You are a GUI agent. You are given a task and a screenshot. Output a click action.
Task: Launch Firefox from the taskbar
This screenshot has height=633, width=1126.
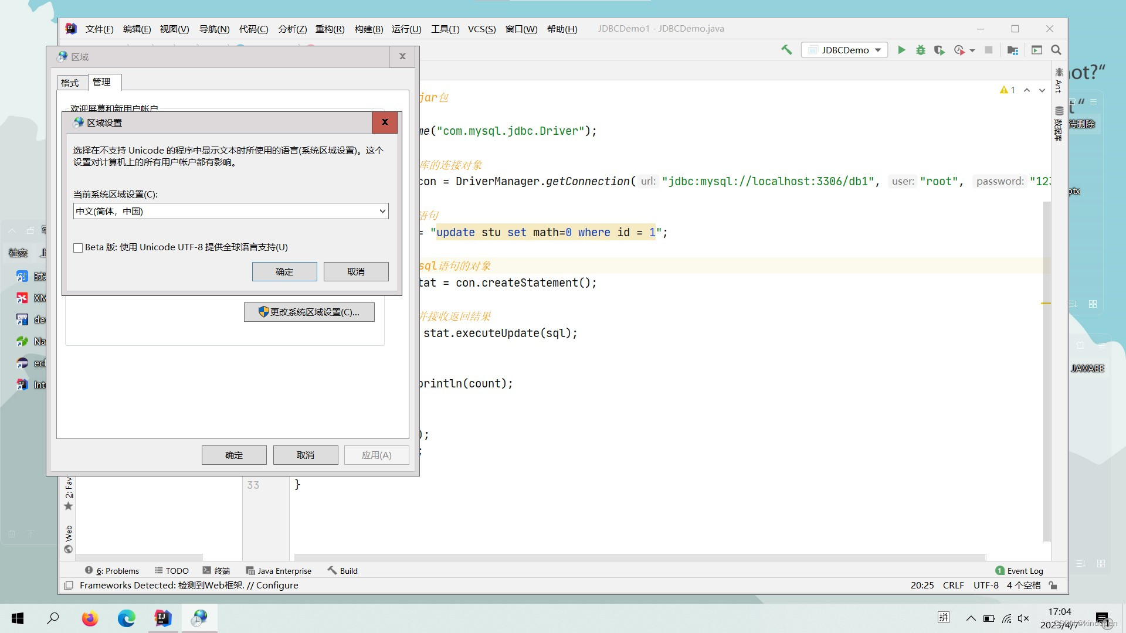pos(90,618)
